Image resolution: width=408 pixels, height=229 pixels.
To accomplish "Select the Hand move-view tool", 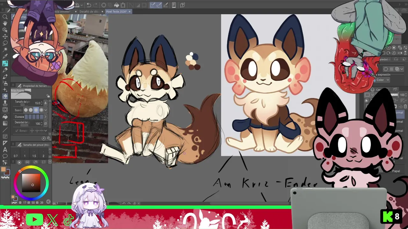I will coord(5,23).
